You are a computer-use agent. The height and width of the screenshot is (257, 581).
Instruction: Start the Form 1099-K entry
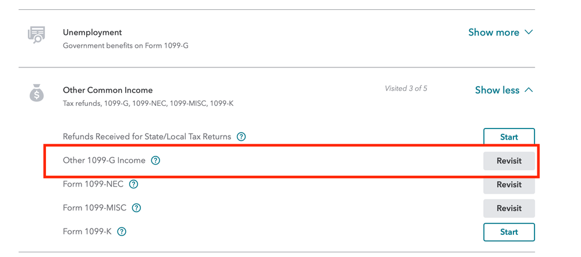pos(509,232)
